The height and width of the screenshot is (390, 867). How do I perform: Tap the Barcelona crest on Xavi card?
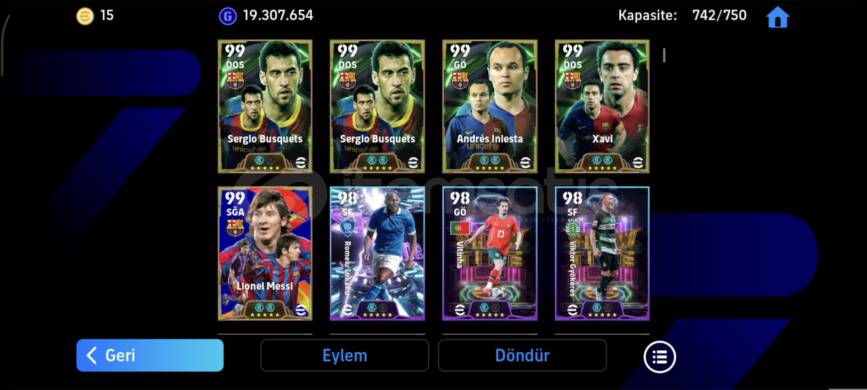point(573,80)
